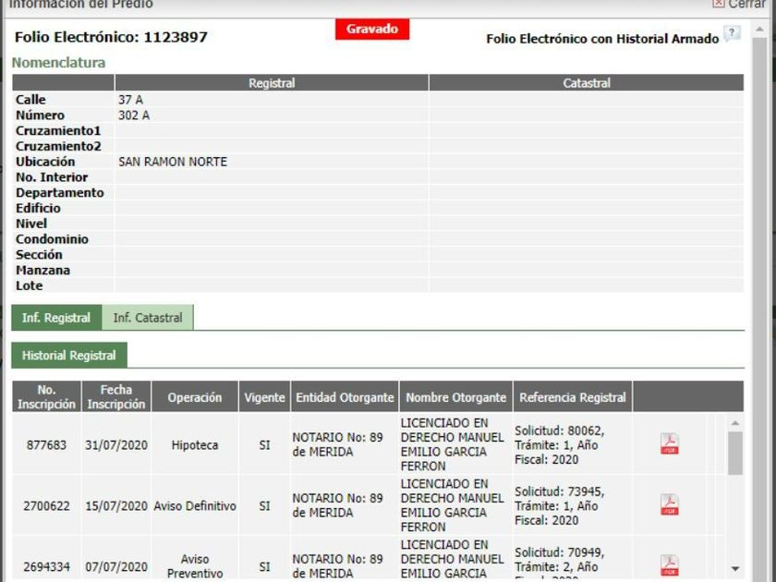This screenshot has width=776, height=582.
Task: Click Solicitud: 80062 reference text
Action: 559,430
